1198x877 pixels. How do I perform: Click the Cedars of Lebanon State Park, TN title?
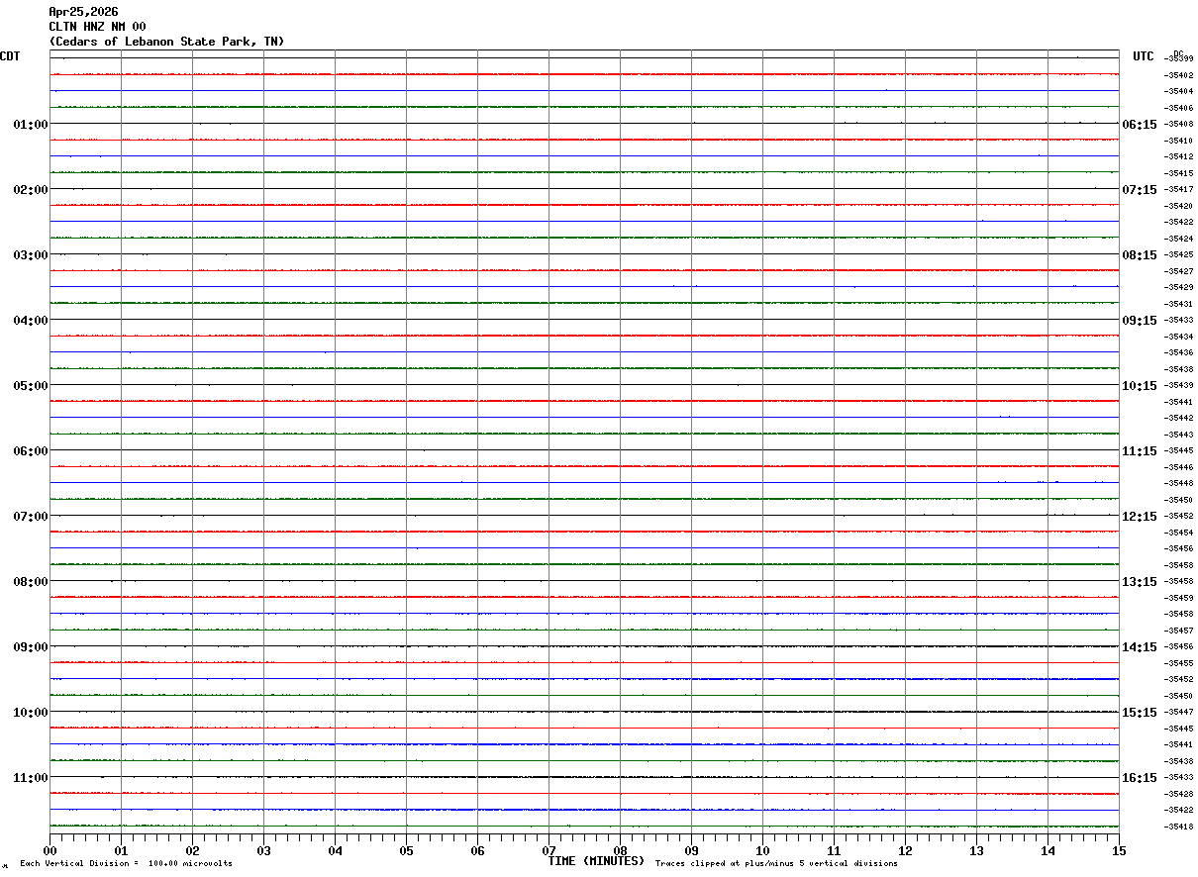(166, 42)
